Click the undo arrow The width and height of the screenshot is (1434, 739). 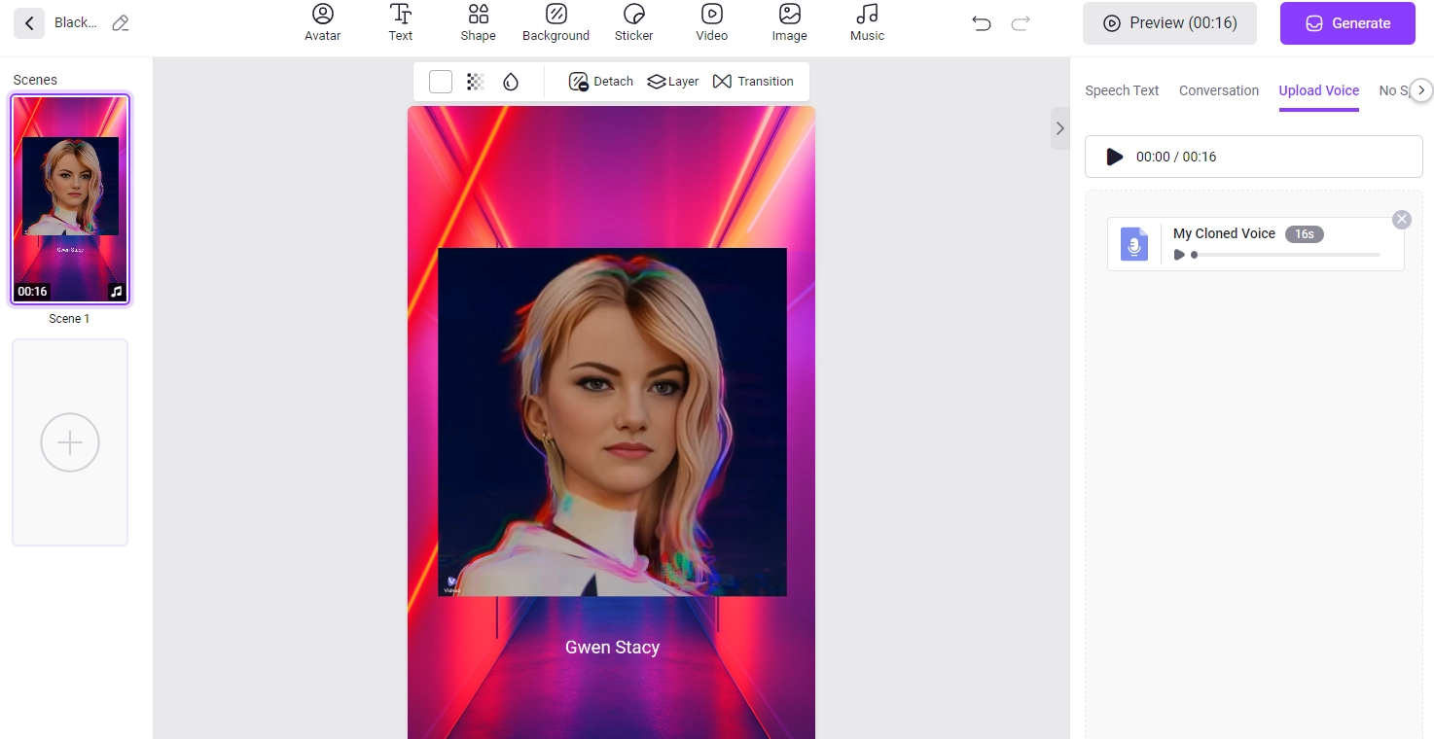(982, 23)
